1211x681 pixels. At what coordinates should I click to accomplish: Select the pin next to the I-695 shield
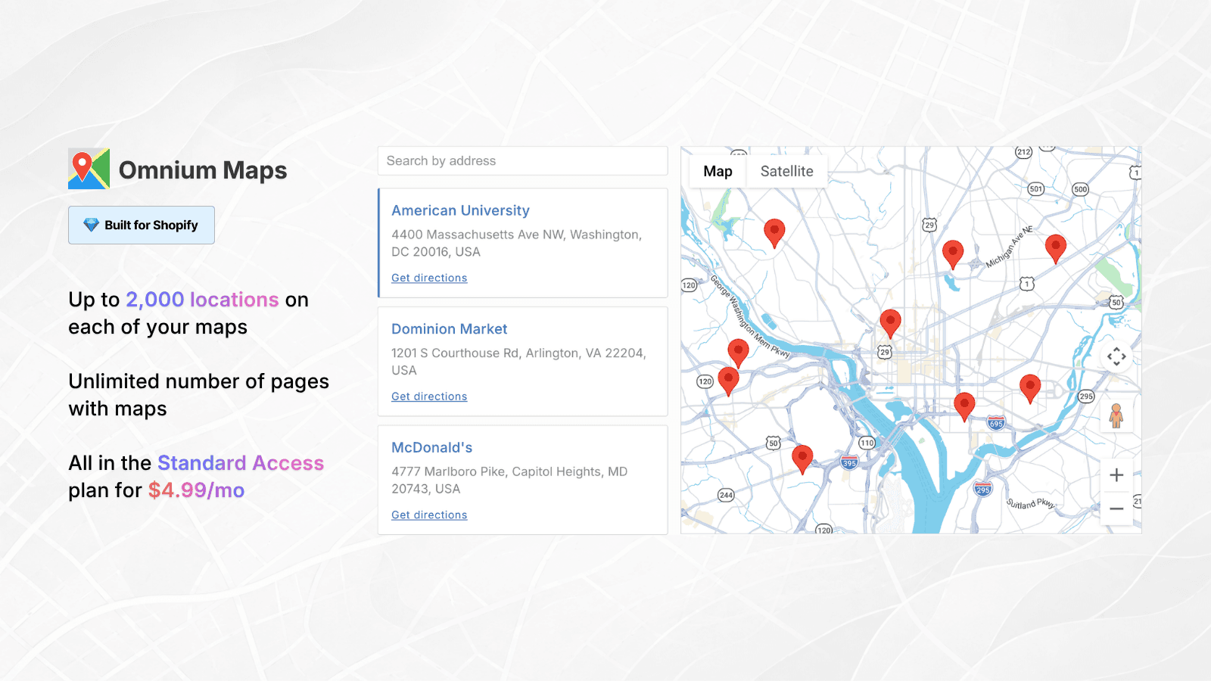pos(964,407)
